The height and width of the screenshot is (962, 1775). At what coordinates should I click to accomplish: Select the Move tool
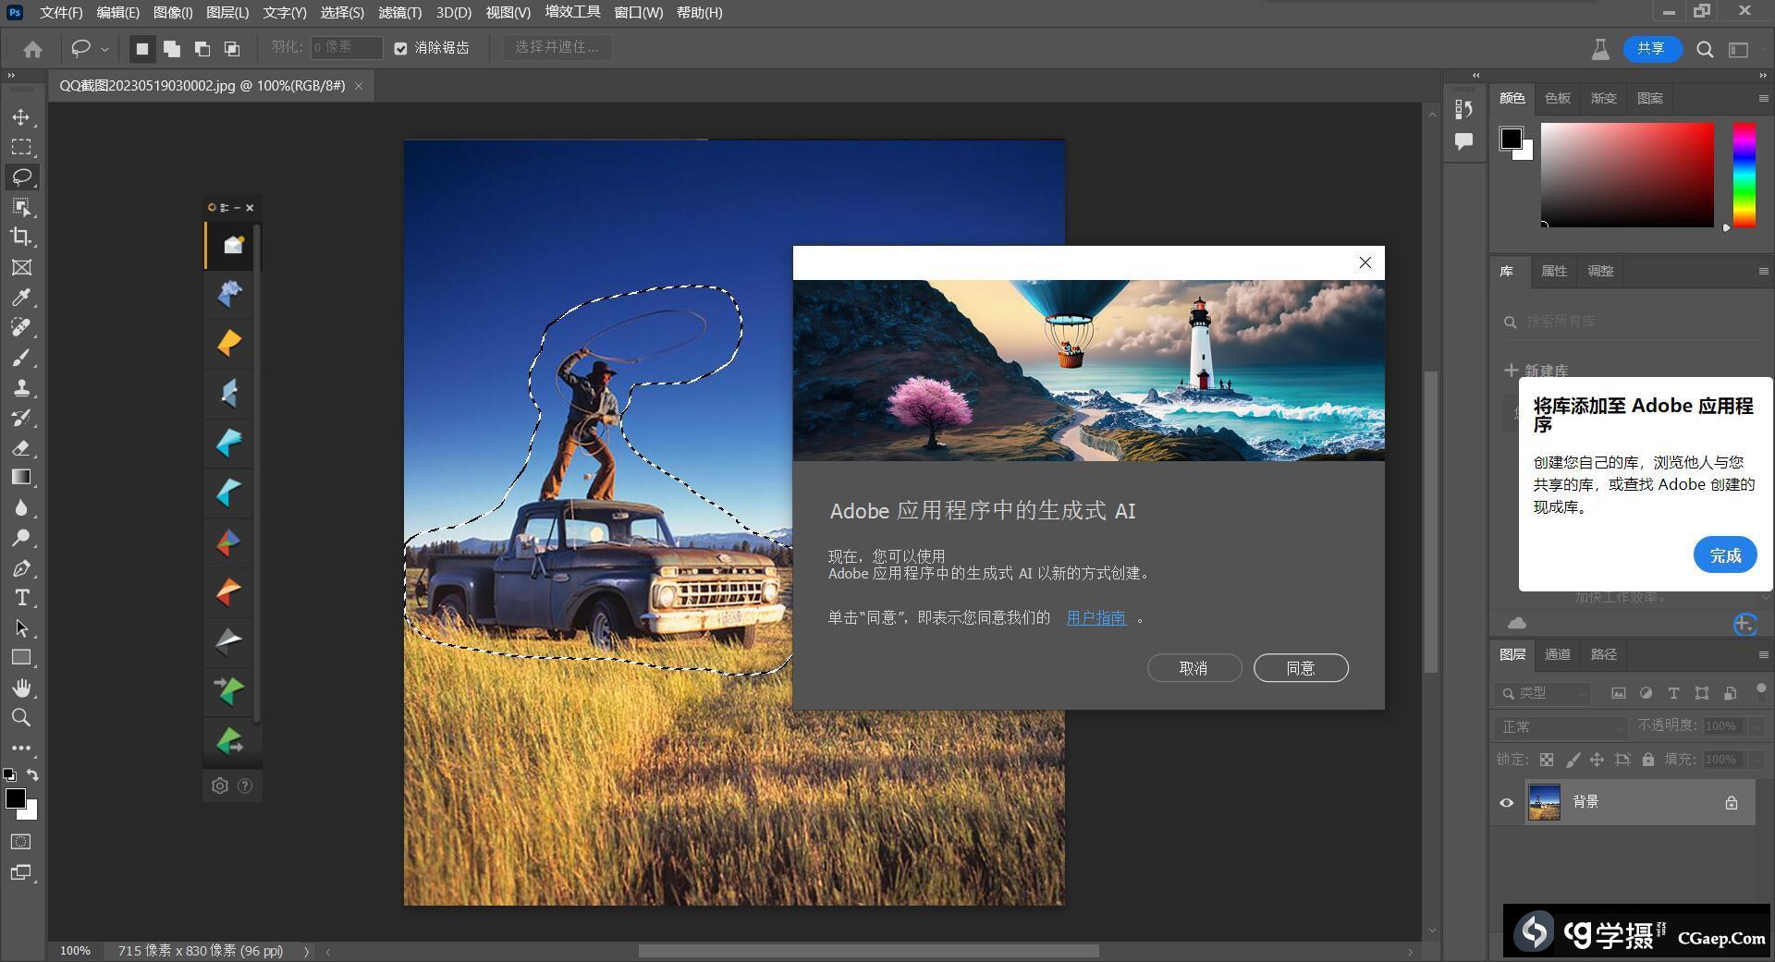(x=21, y=117)
